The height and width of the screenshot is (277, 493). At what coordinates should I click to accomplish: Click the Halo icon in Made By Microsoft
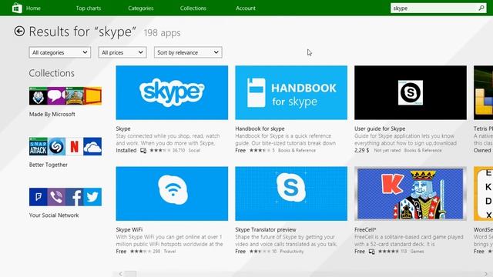tap(38, 95)
